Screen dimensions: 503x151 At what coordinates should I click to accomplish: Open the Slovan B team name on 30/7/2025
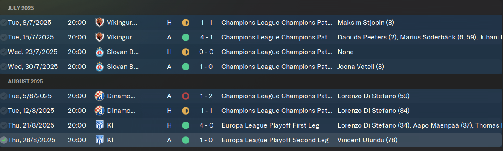(122, 67)
